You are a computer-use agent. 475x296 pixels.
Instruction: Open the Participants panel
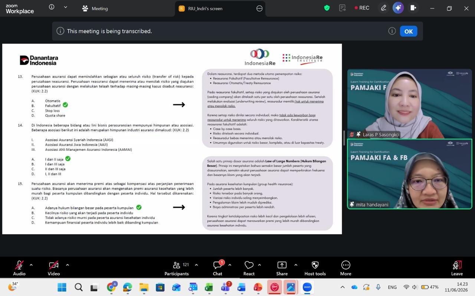177,269
